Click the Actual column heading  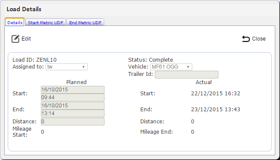[203, 82]
